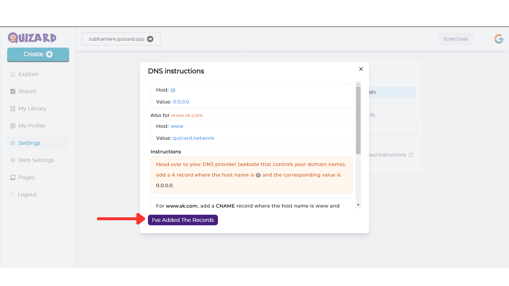Click the Enter Code button
Image resolution: width=509 pixels, height=286 pixels.
[x=456, y=39]
